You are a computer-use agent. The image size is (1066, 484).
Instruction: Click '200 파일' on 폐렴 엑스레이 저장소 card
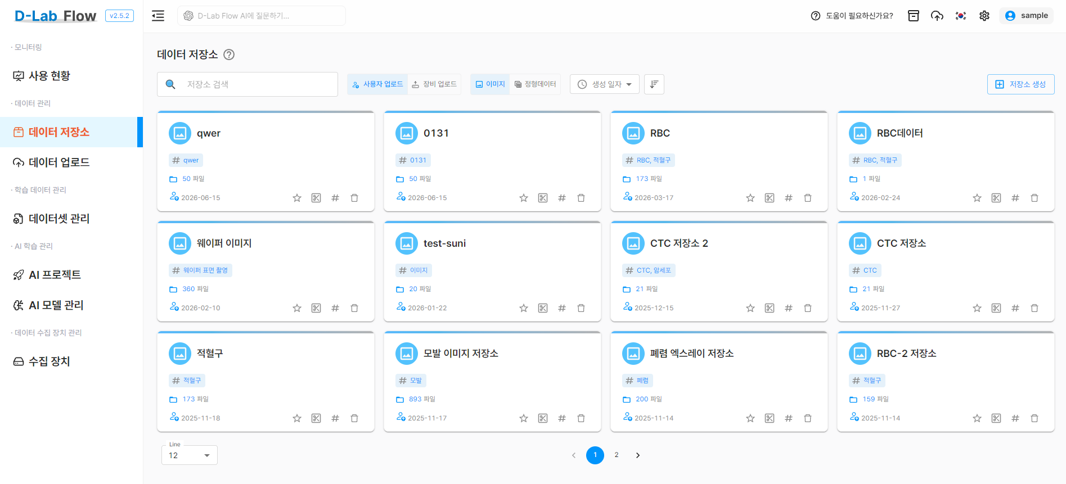click(649, 399)
